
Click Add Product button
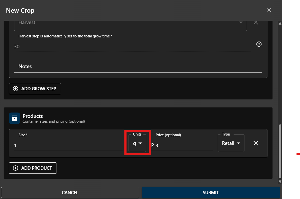point(33,168)
